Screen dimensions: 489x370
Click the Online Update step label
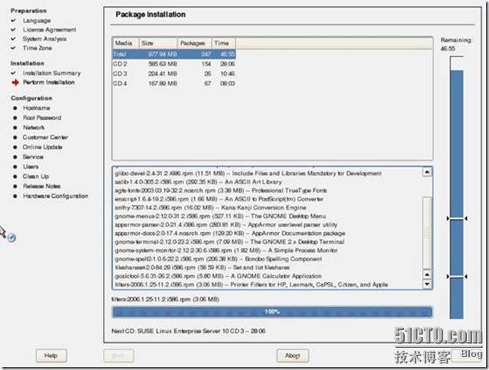point(42,147)
